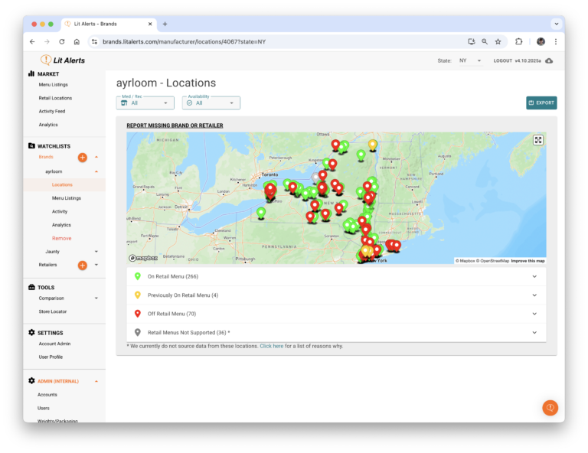This screenshot has width=588, height=453.
Task: Click the green pin in western Pennsylvania border
Action: (x=261, y=213)
